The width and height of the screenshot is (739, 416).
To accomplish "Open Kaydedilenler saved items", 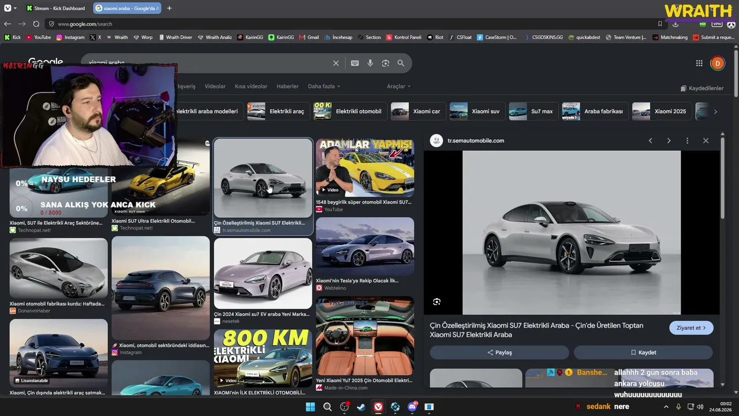I will [x=702, y=88].
